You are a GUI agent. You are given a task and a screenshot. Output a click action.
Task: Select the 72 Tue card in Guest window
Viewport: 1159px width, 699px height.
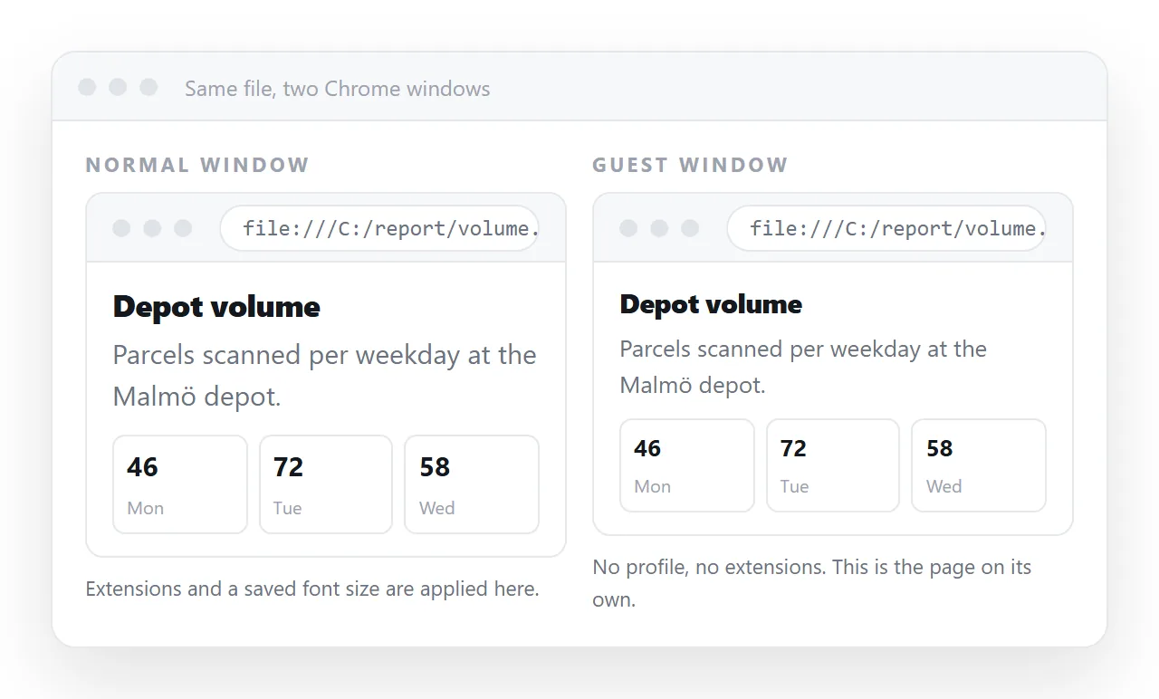[x=833, y=465]
